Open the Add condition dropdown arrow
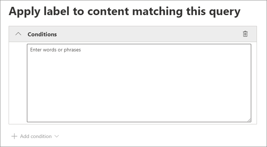 [56, 137]
